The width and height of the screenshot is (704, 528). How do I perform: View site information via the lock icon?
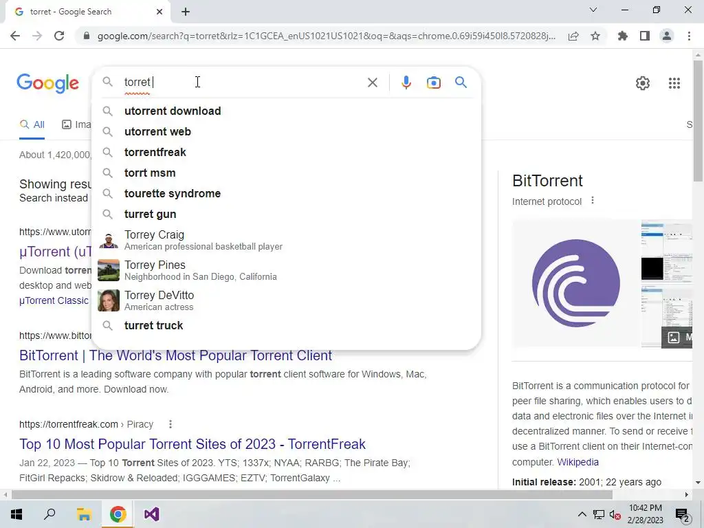click(87, 36)
